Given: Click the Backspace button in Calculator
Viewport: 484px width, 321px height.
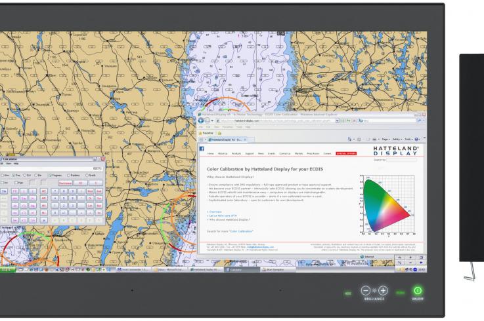Looking at the screenshot, I should point(65,183).
